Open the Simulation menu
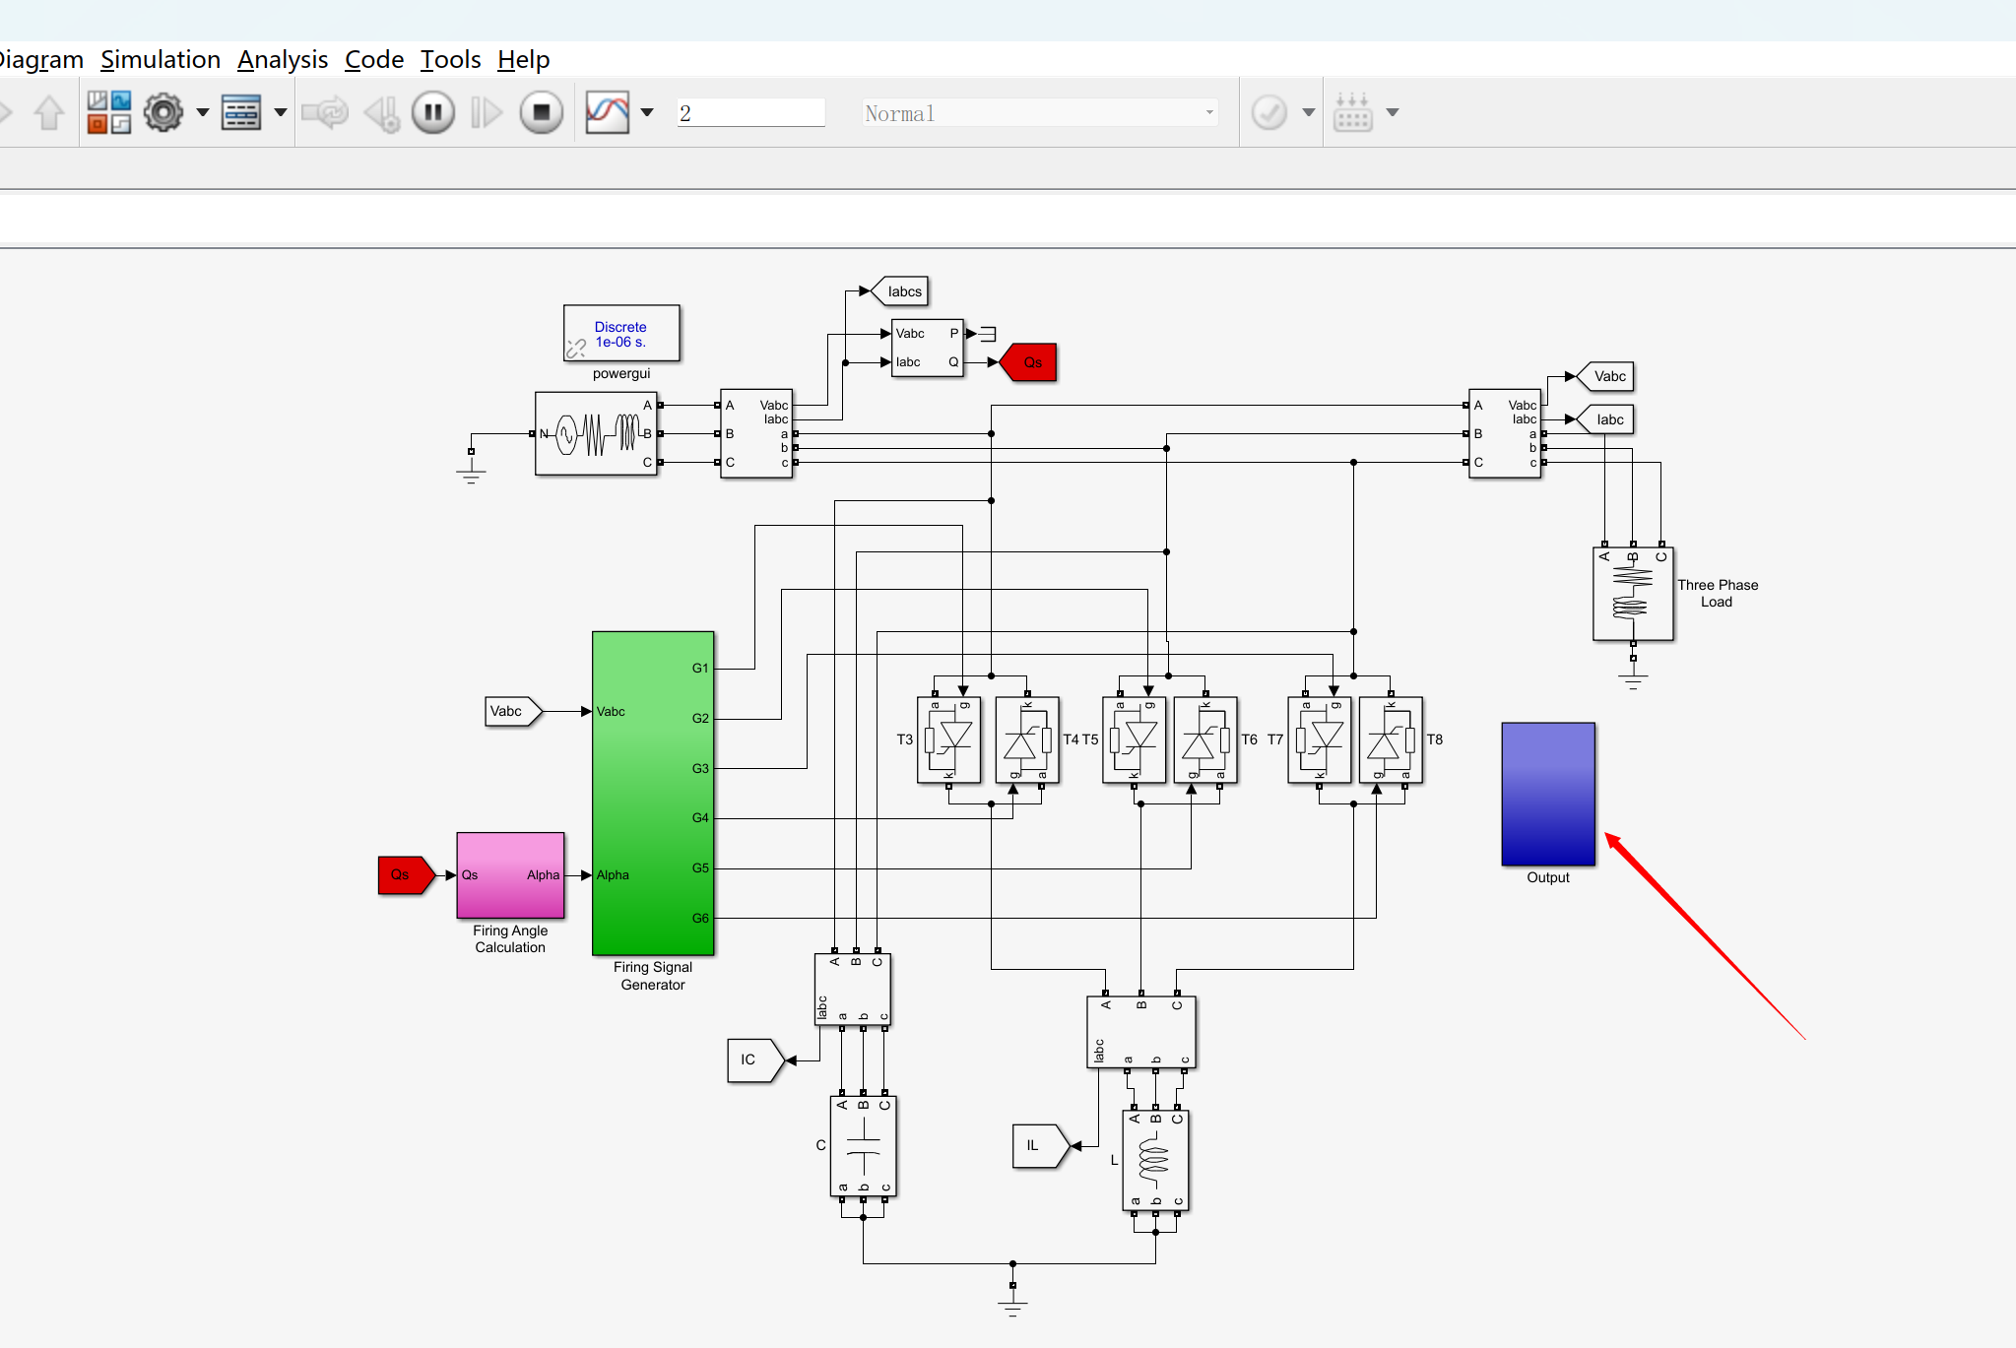 click(x=161, y=60)
